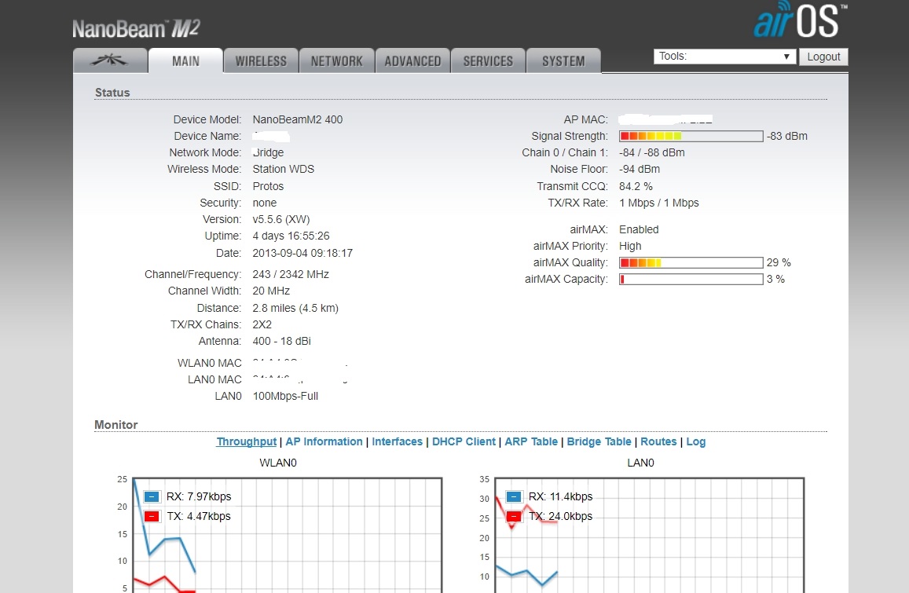
Task: Click the TX/RX Rate value 1 Mbps / 1 Mbps
Action: tap(658, 203)
